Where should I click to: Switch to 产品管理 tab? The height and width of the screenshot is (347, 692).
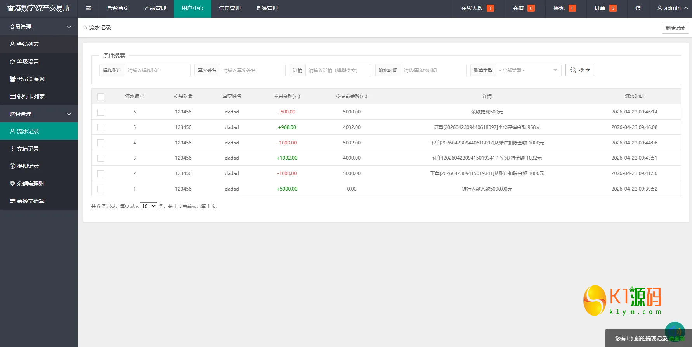[x=155, y=8]
